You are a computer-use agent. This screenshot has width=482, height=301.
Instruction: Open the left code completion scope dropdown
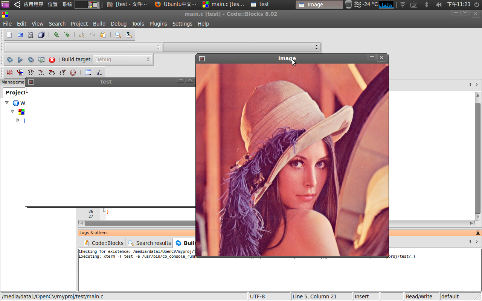click(83, 47)
